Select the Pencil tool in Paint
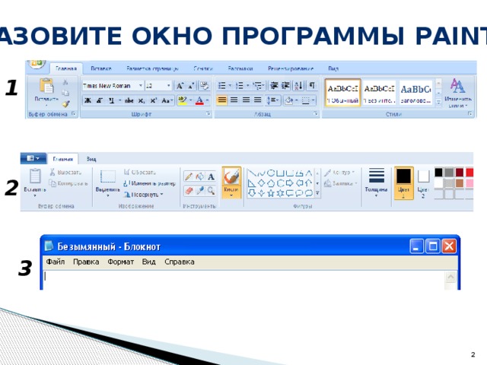The height and width of the screenshot is (365, 487). click(189, 176)
